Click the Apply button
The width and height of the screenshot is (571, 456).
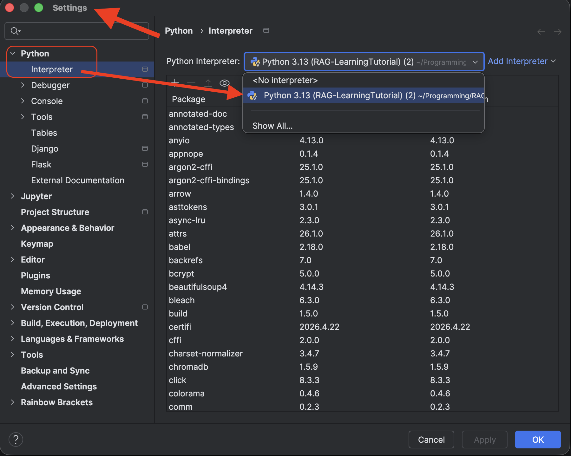(x=485, y=440)
